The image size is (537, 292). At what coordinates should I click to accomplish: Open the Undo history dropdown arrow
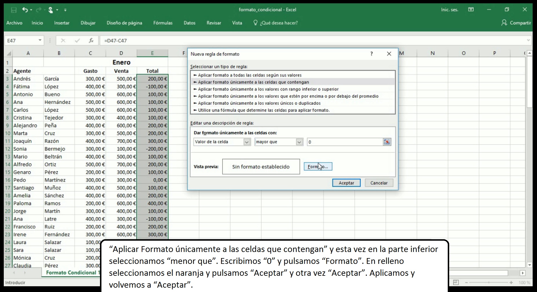(31, 10)
